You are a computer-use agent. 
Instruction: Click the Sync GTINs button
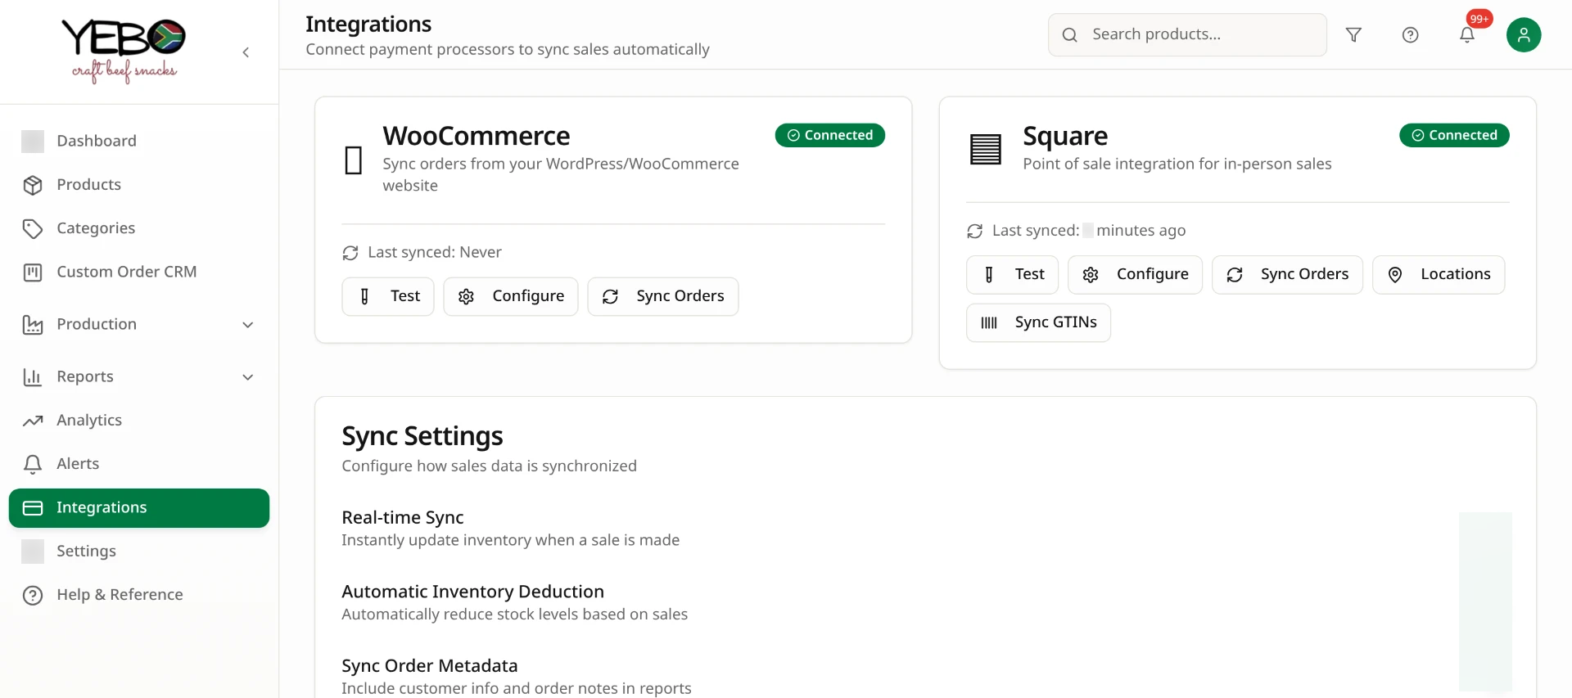(x=1038, y=322)
